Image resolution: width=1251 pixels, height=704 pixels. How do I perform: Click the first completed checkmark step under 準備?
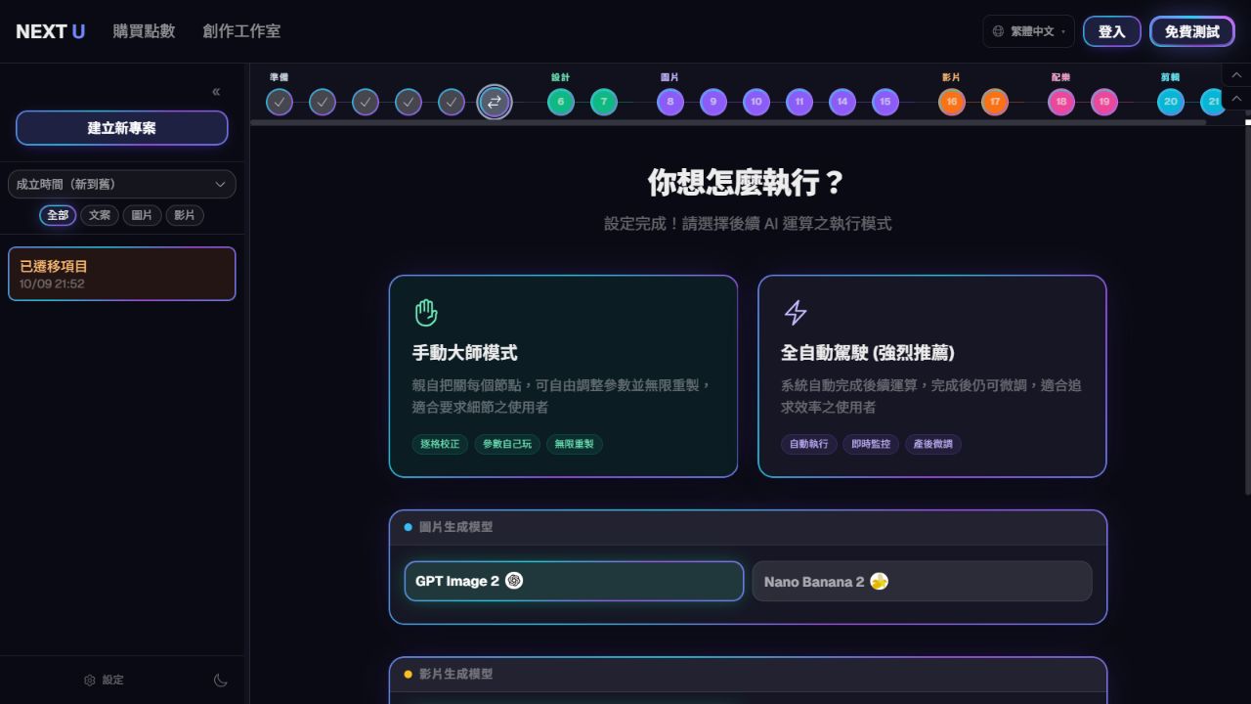click(x=280, y=102)
